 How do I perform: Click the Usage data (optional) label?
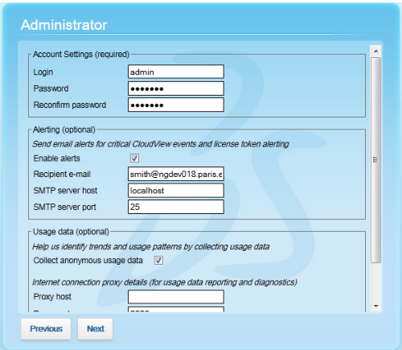click(x=71, y=232)
